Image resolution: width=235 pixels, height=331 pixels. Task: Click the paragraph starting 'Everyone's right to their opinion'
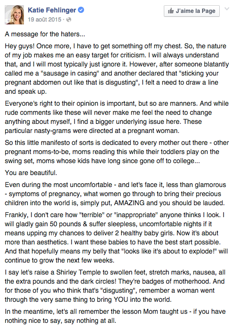click(x=117, y=117)
